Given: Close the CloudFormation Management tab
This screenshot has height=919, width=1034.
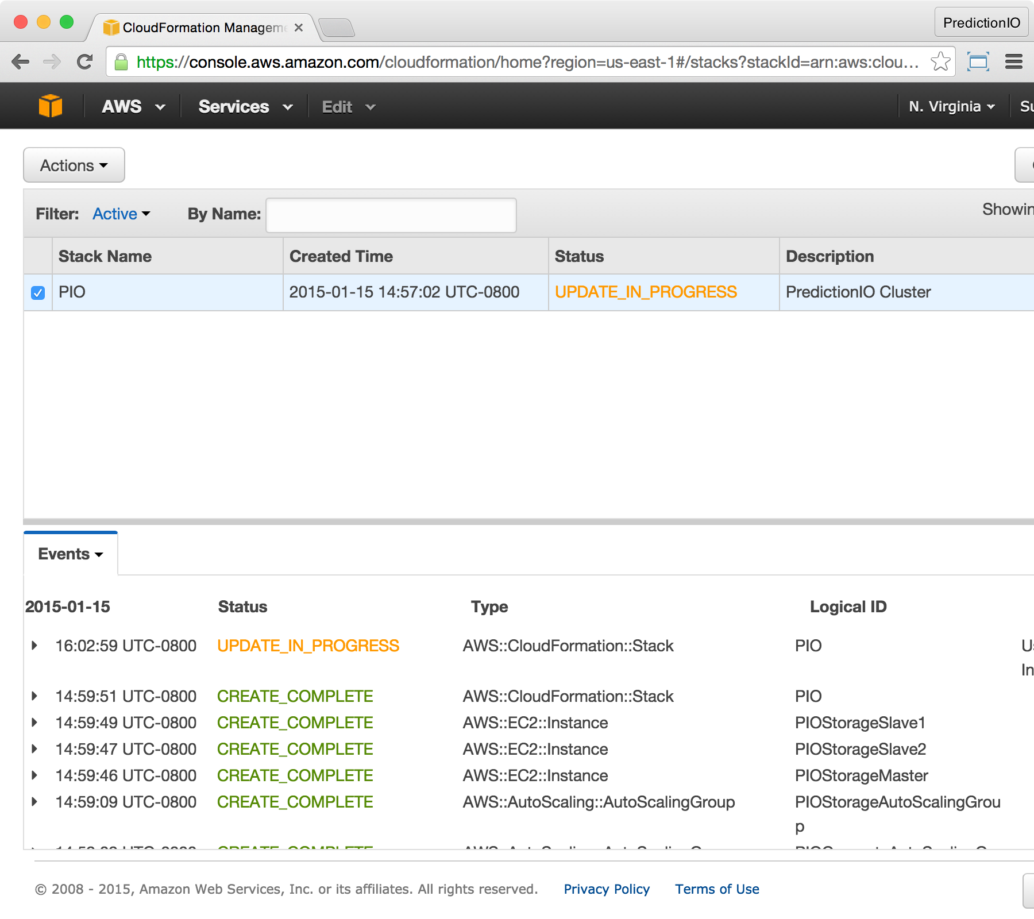Looking at the screenshot, I should 298,28.
